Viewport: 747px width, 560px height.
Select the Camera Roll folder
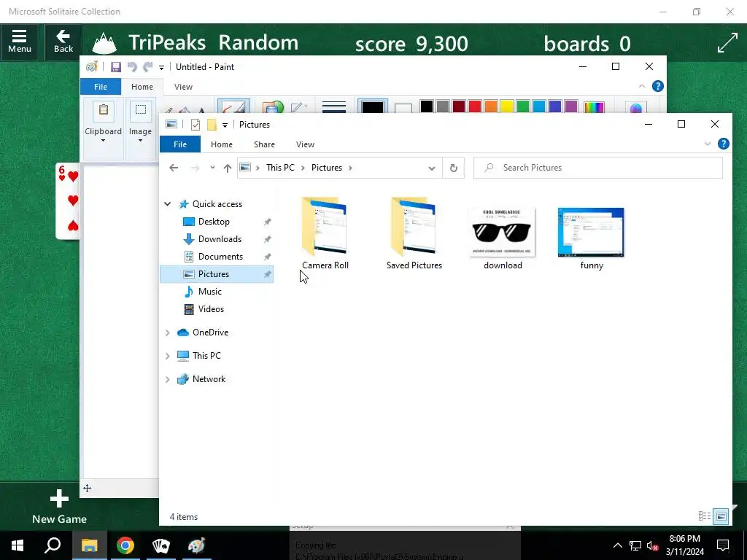(325, 233)
